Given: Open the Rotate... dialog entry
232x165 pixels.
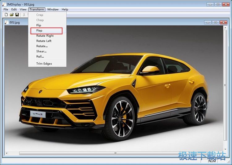Looking at the screenshot, I should tap(47, 46).
